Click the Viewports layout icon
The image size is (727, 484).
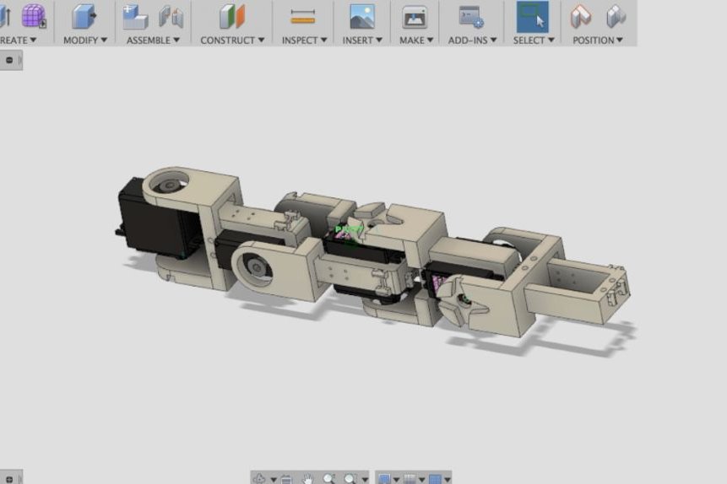point(436,479)
